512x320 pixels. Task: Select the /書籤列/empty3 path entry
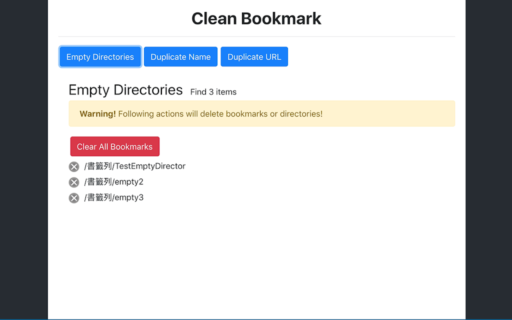[113, 197]
